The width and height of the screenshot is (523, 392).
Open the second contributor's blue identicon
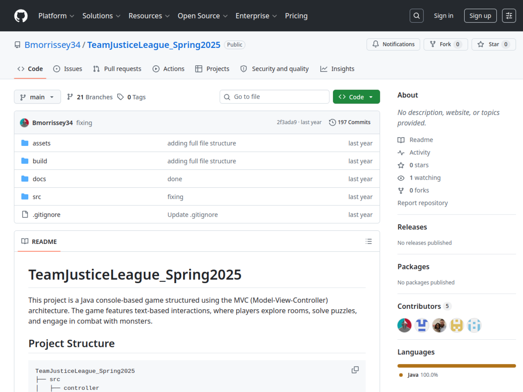coord(422,325)
